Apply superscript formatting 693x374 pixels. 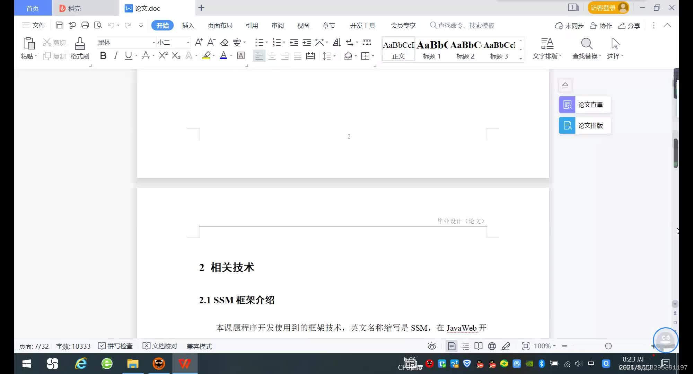[x=163, y=56]
